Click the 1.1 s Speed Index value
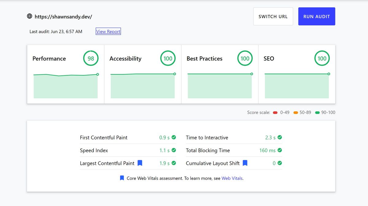This screenshot has width=368, height=206. (164, 150)
